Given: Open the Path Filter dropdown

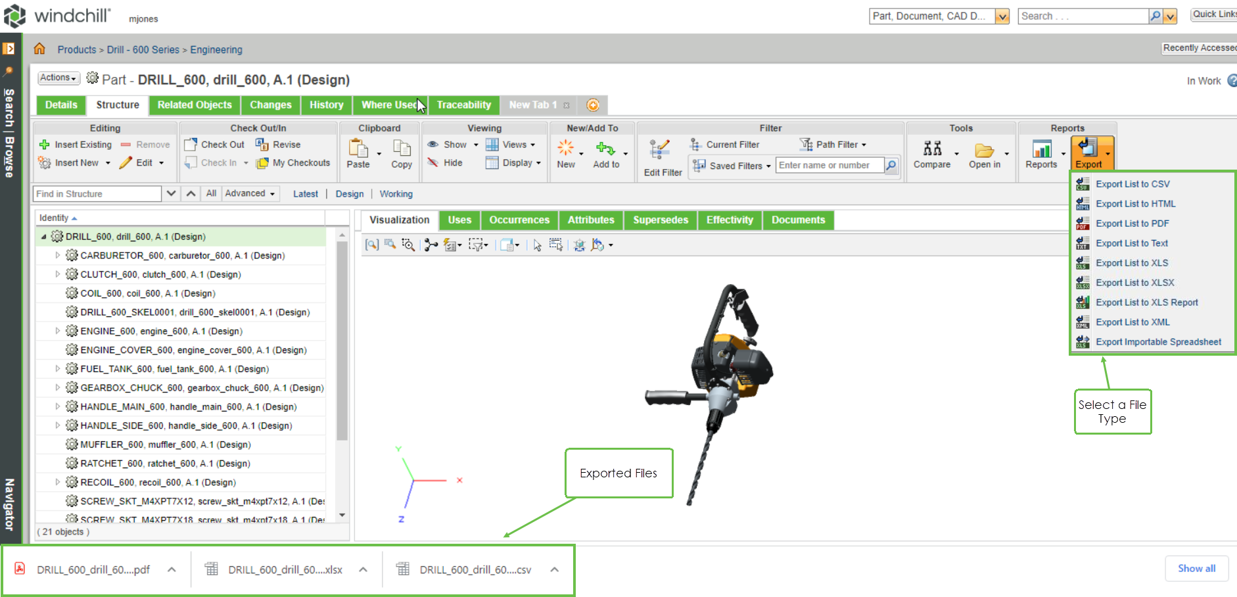Looking at the screenshot, I should pyautogui.click(x=833, y=145).
